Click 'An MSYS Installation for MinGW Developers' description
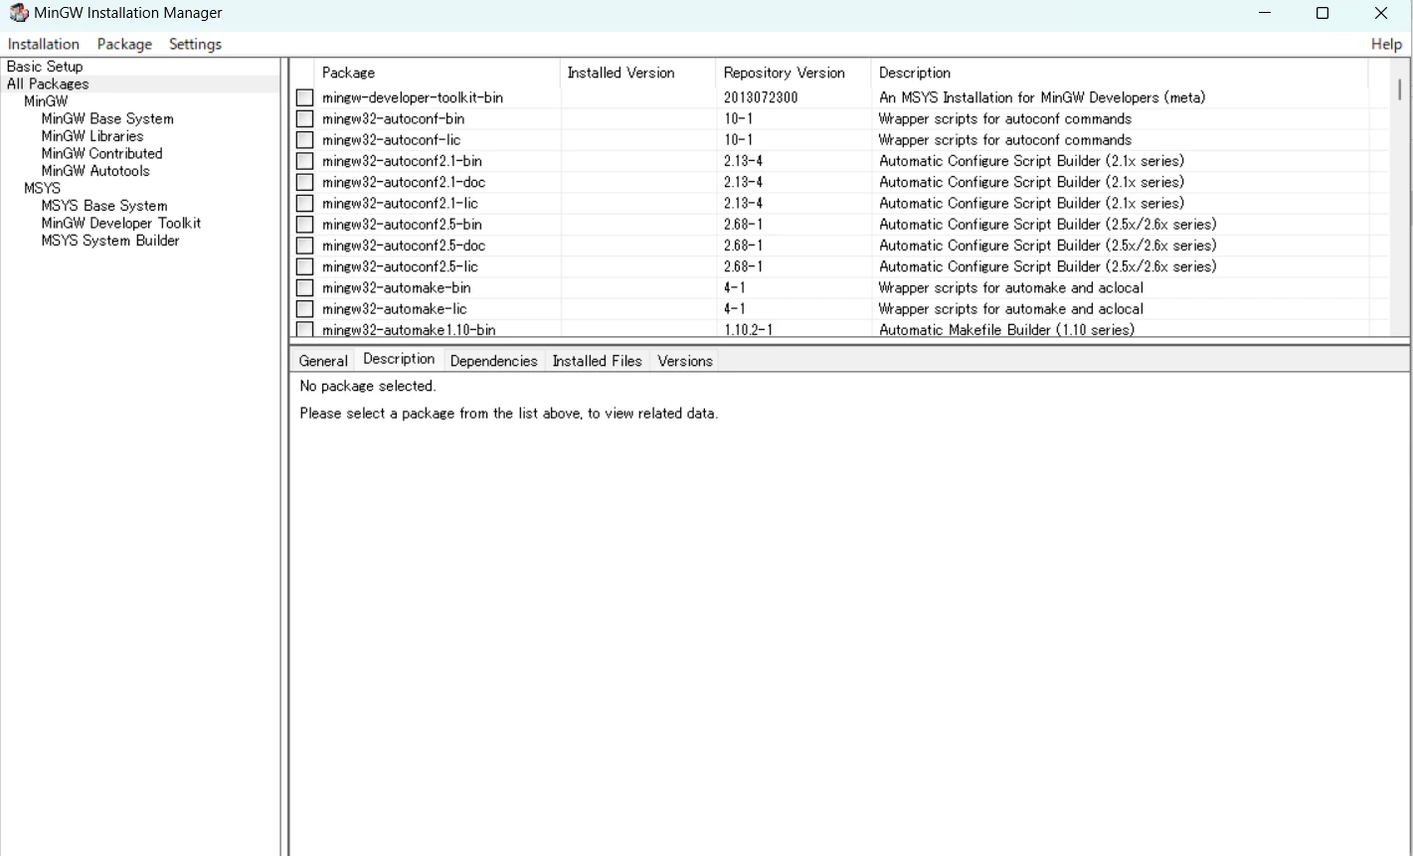The width and height of the screenshot is (1413, 856). [x=1042, y=98]
